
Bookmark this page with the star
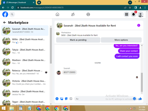pyautogui.click(x=130, y=8)
